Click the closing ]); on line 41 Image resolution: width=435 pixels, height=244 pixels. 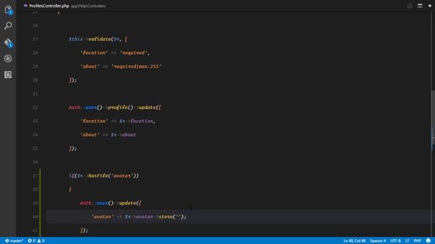(x=84, y=230)
